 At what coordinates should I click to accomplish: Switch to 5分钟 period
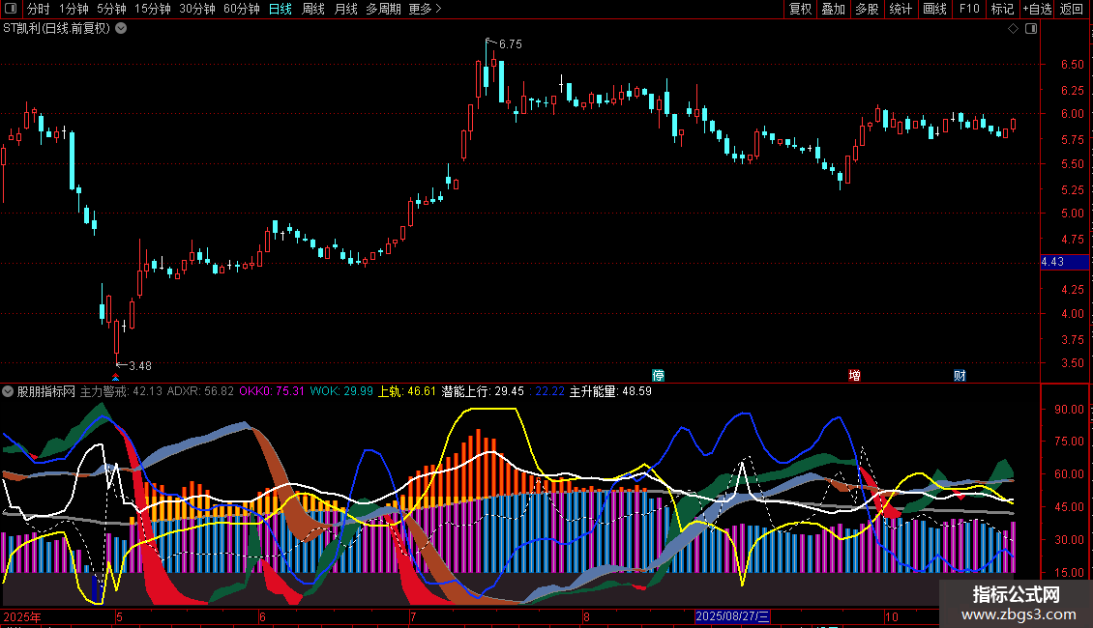tap(111, 9)
